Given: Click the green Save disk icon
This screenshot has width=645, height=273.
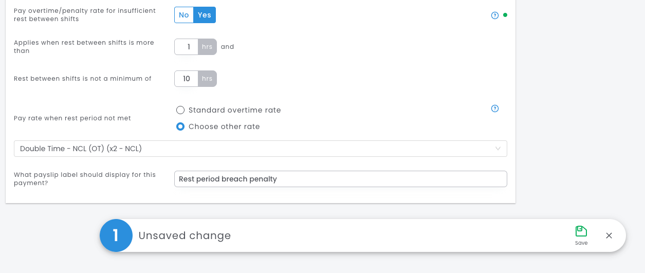Looking at the screenshot, I should 581,231.
